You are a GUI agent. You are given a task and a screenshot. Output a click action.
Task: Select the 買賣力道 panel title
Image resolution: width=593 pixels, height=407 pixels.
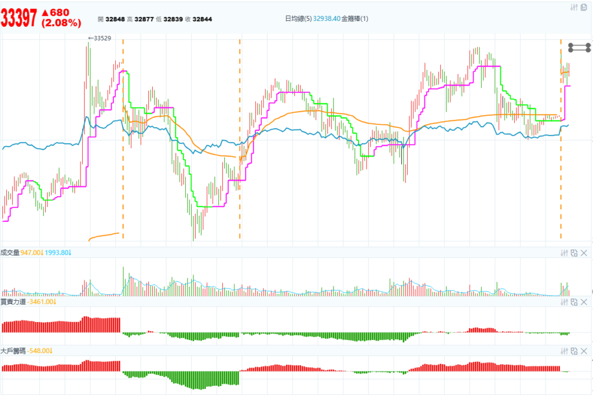(12, 302)
